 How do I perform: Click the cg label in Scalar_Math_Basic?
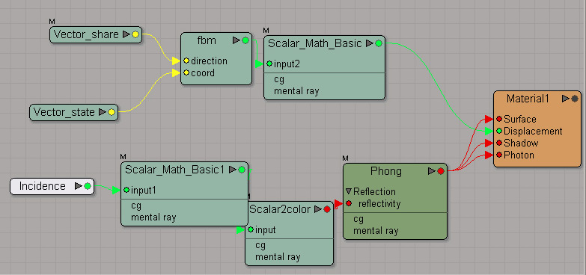coord(279,79)
